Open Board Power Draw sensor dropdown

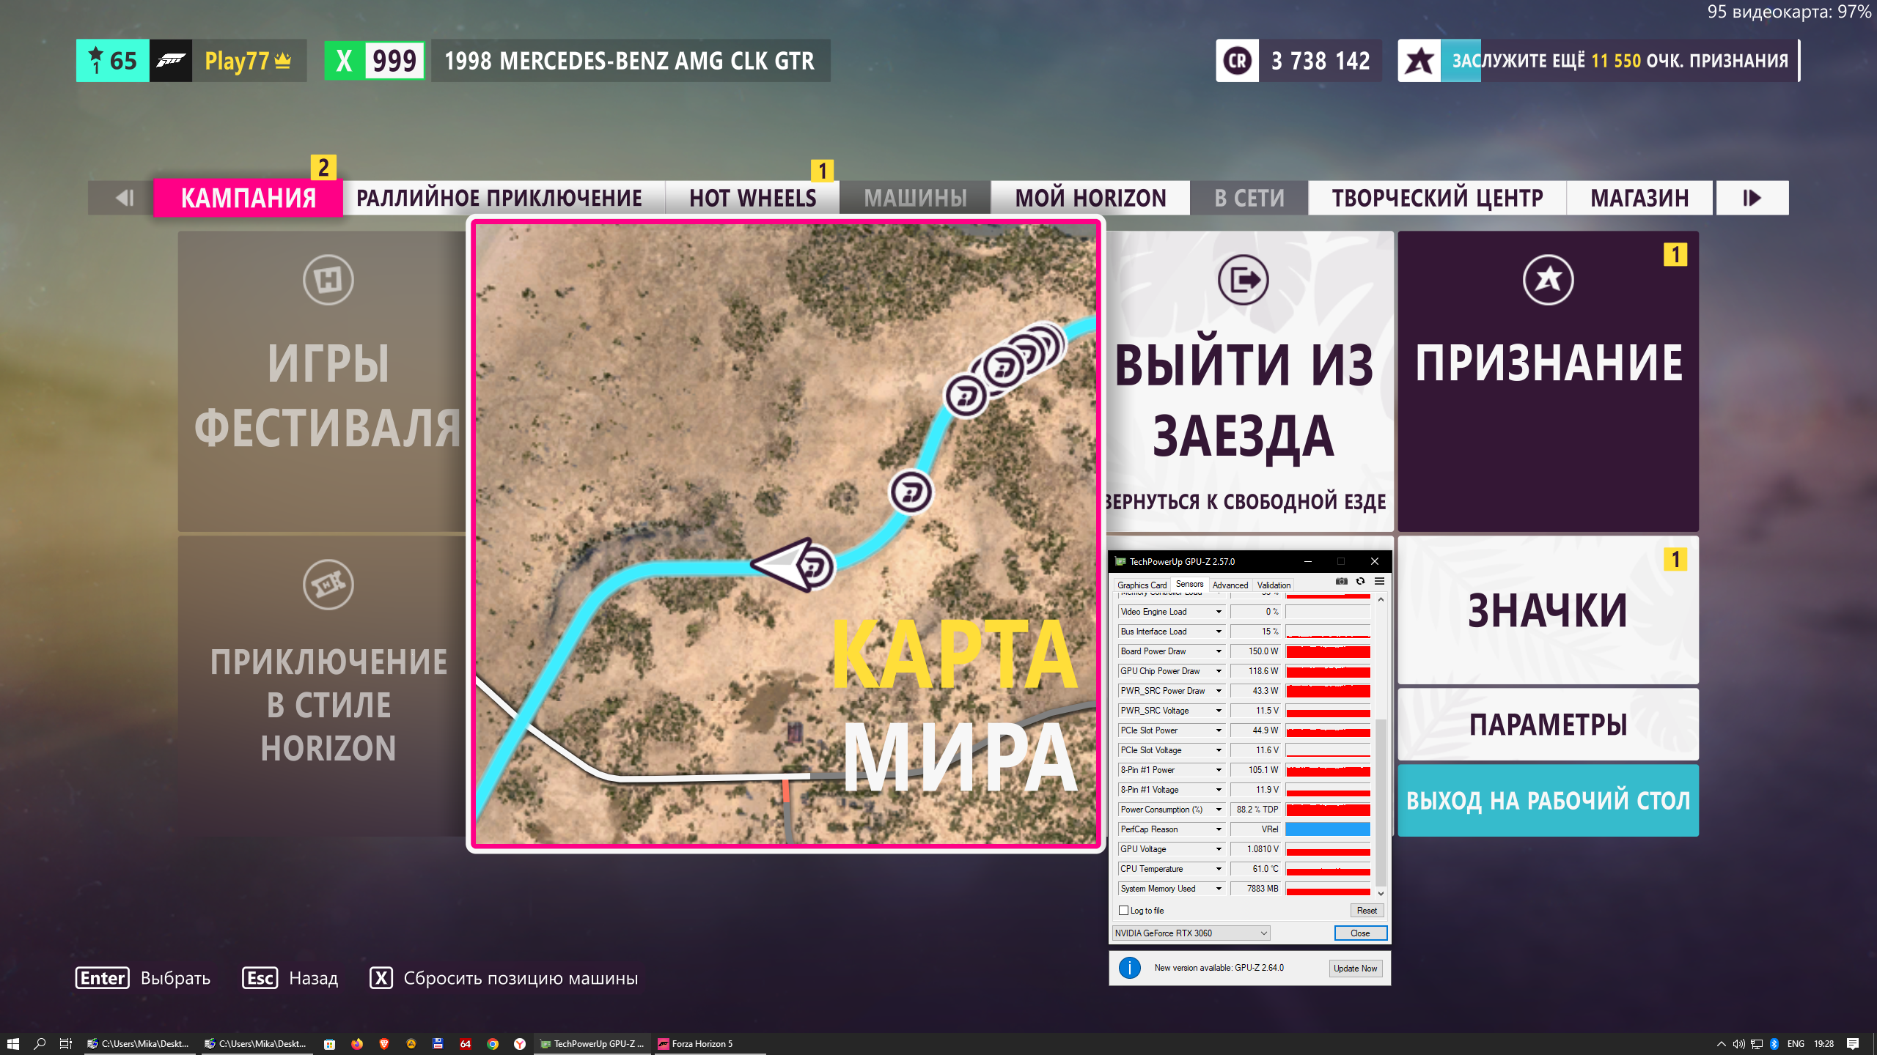(1219, 651)
